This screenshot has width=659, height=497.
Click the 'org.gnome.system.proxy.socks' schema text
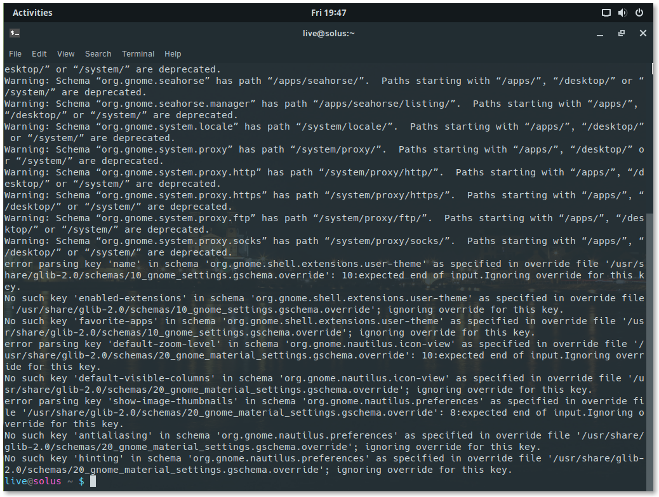coord(182,241)
